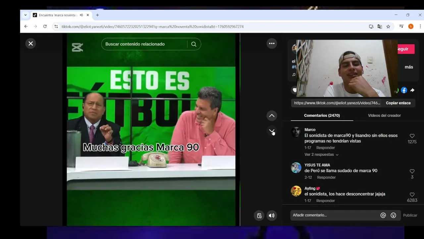The height and width of the screenshot is (239, 424).
Task: Reply to YISUS TE AMA's comment
Action: [x=326, y=177]
